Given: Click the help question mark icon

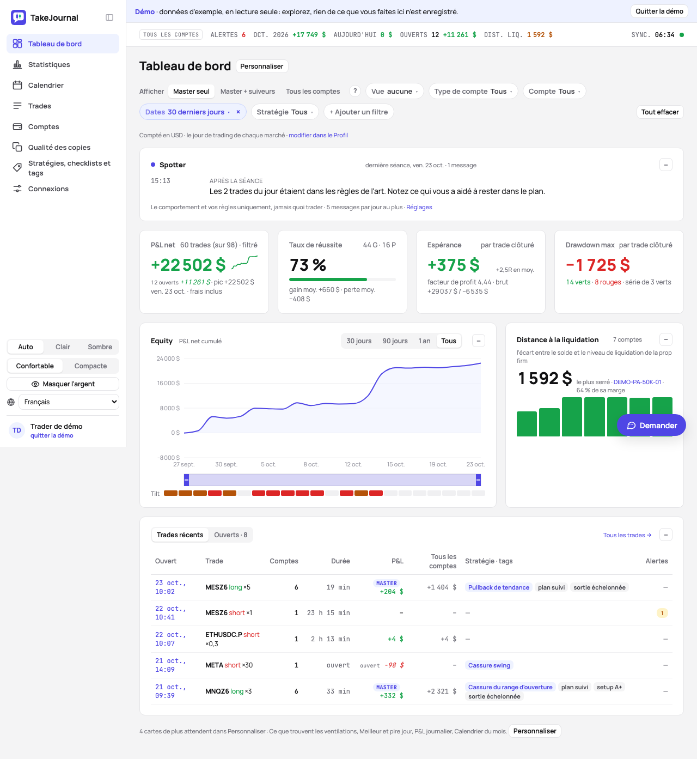Looking at the screenshot, I should click(355, 91).
